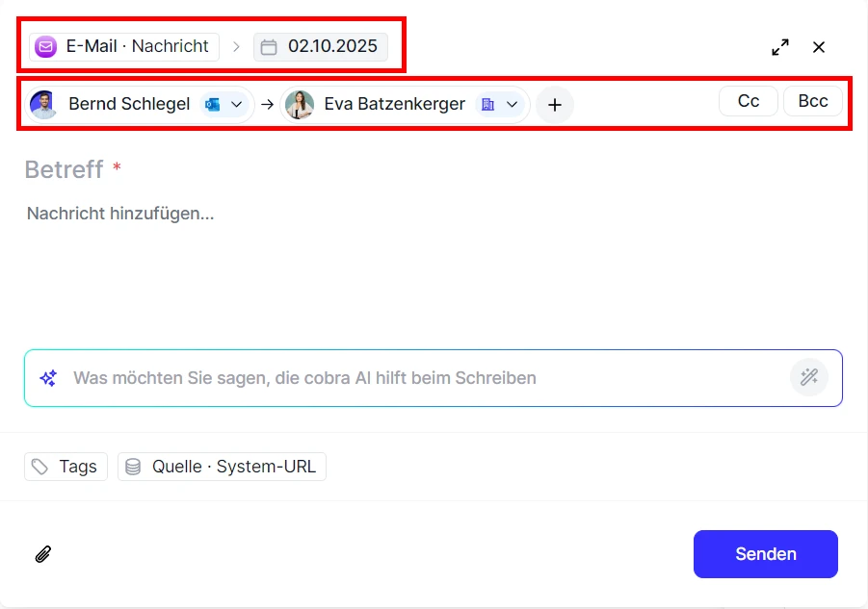Click Bernd Schlegel's avatar thumbnail
The width and height of the screenshot is (868, 609).
pyautogui.click(x=43, y=104)
